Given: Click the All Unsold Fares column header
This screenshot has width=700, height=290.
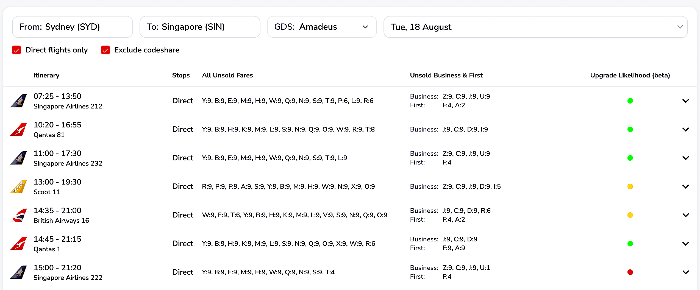Looking at the screenshot, I should (x=227, y=75).
